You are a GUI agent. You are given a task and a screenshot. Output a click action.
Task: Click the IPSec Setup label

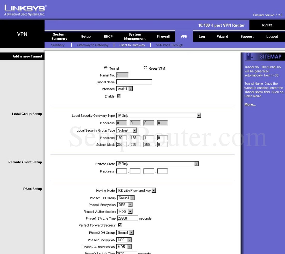coord(32,189)
